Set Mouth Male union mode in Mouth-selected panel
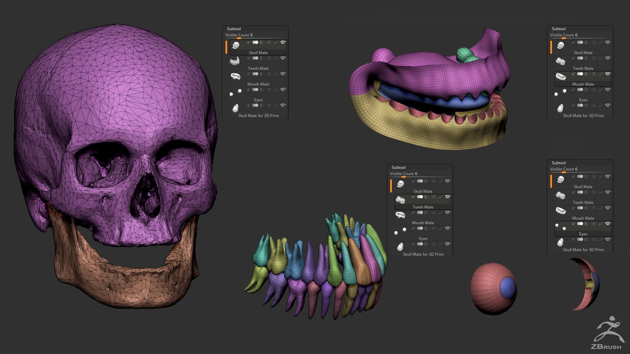 pos(580,74)
